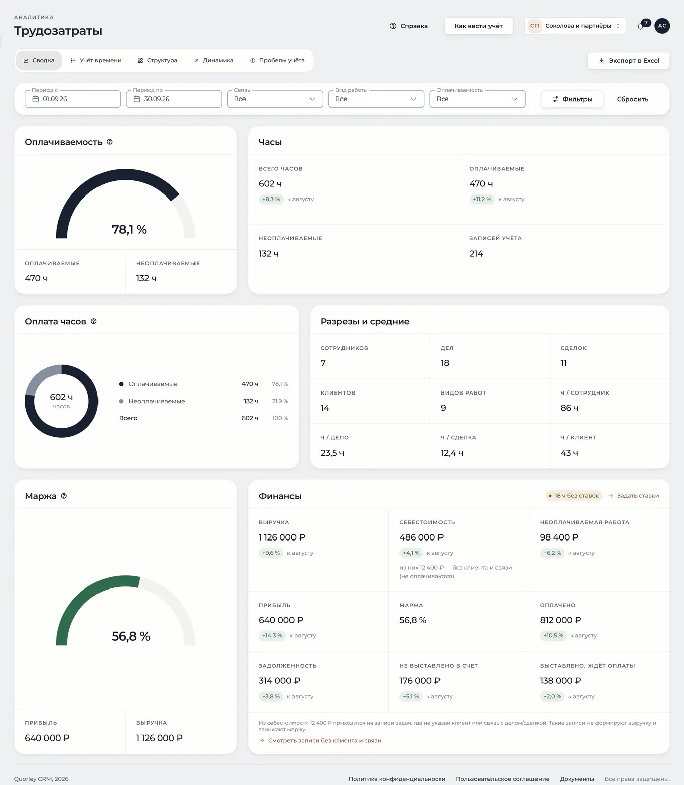Viewport: 684px width, 785px height.
Task: Click the 78,1 % billable gauge value
Action: pos(129,230)
